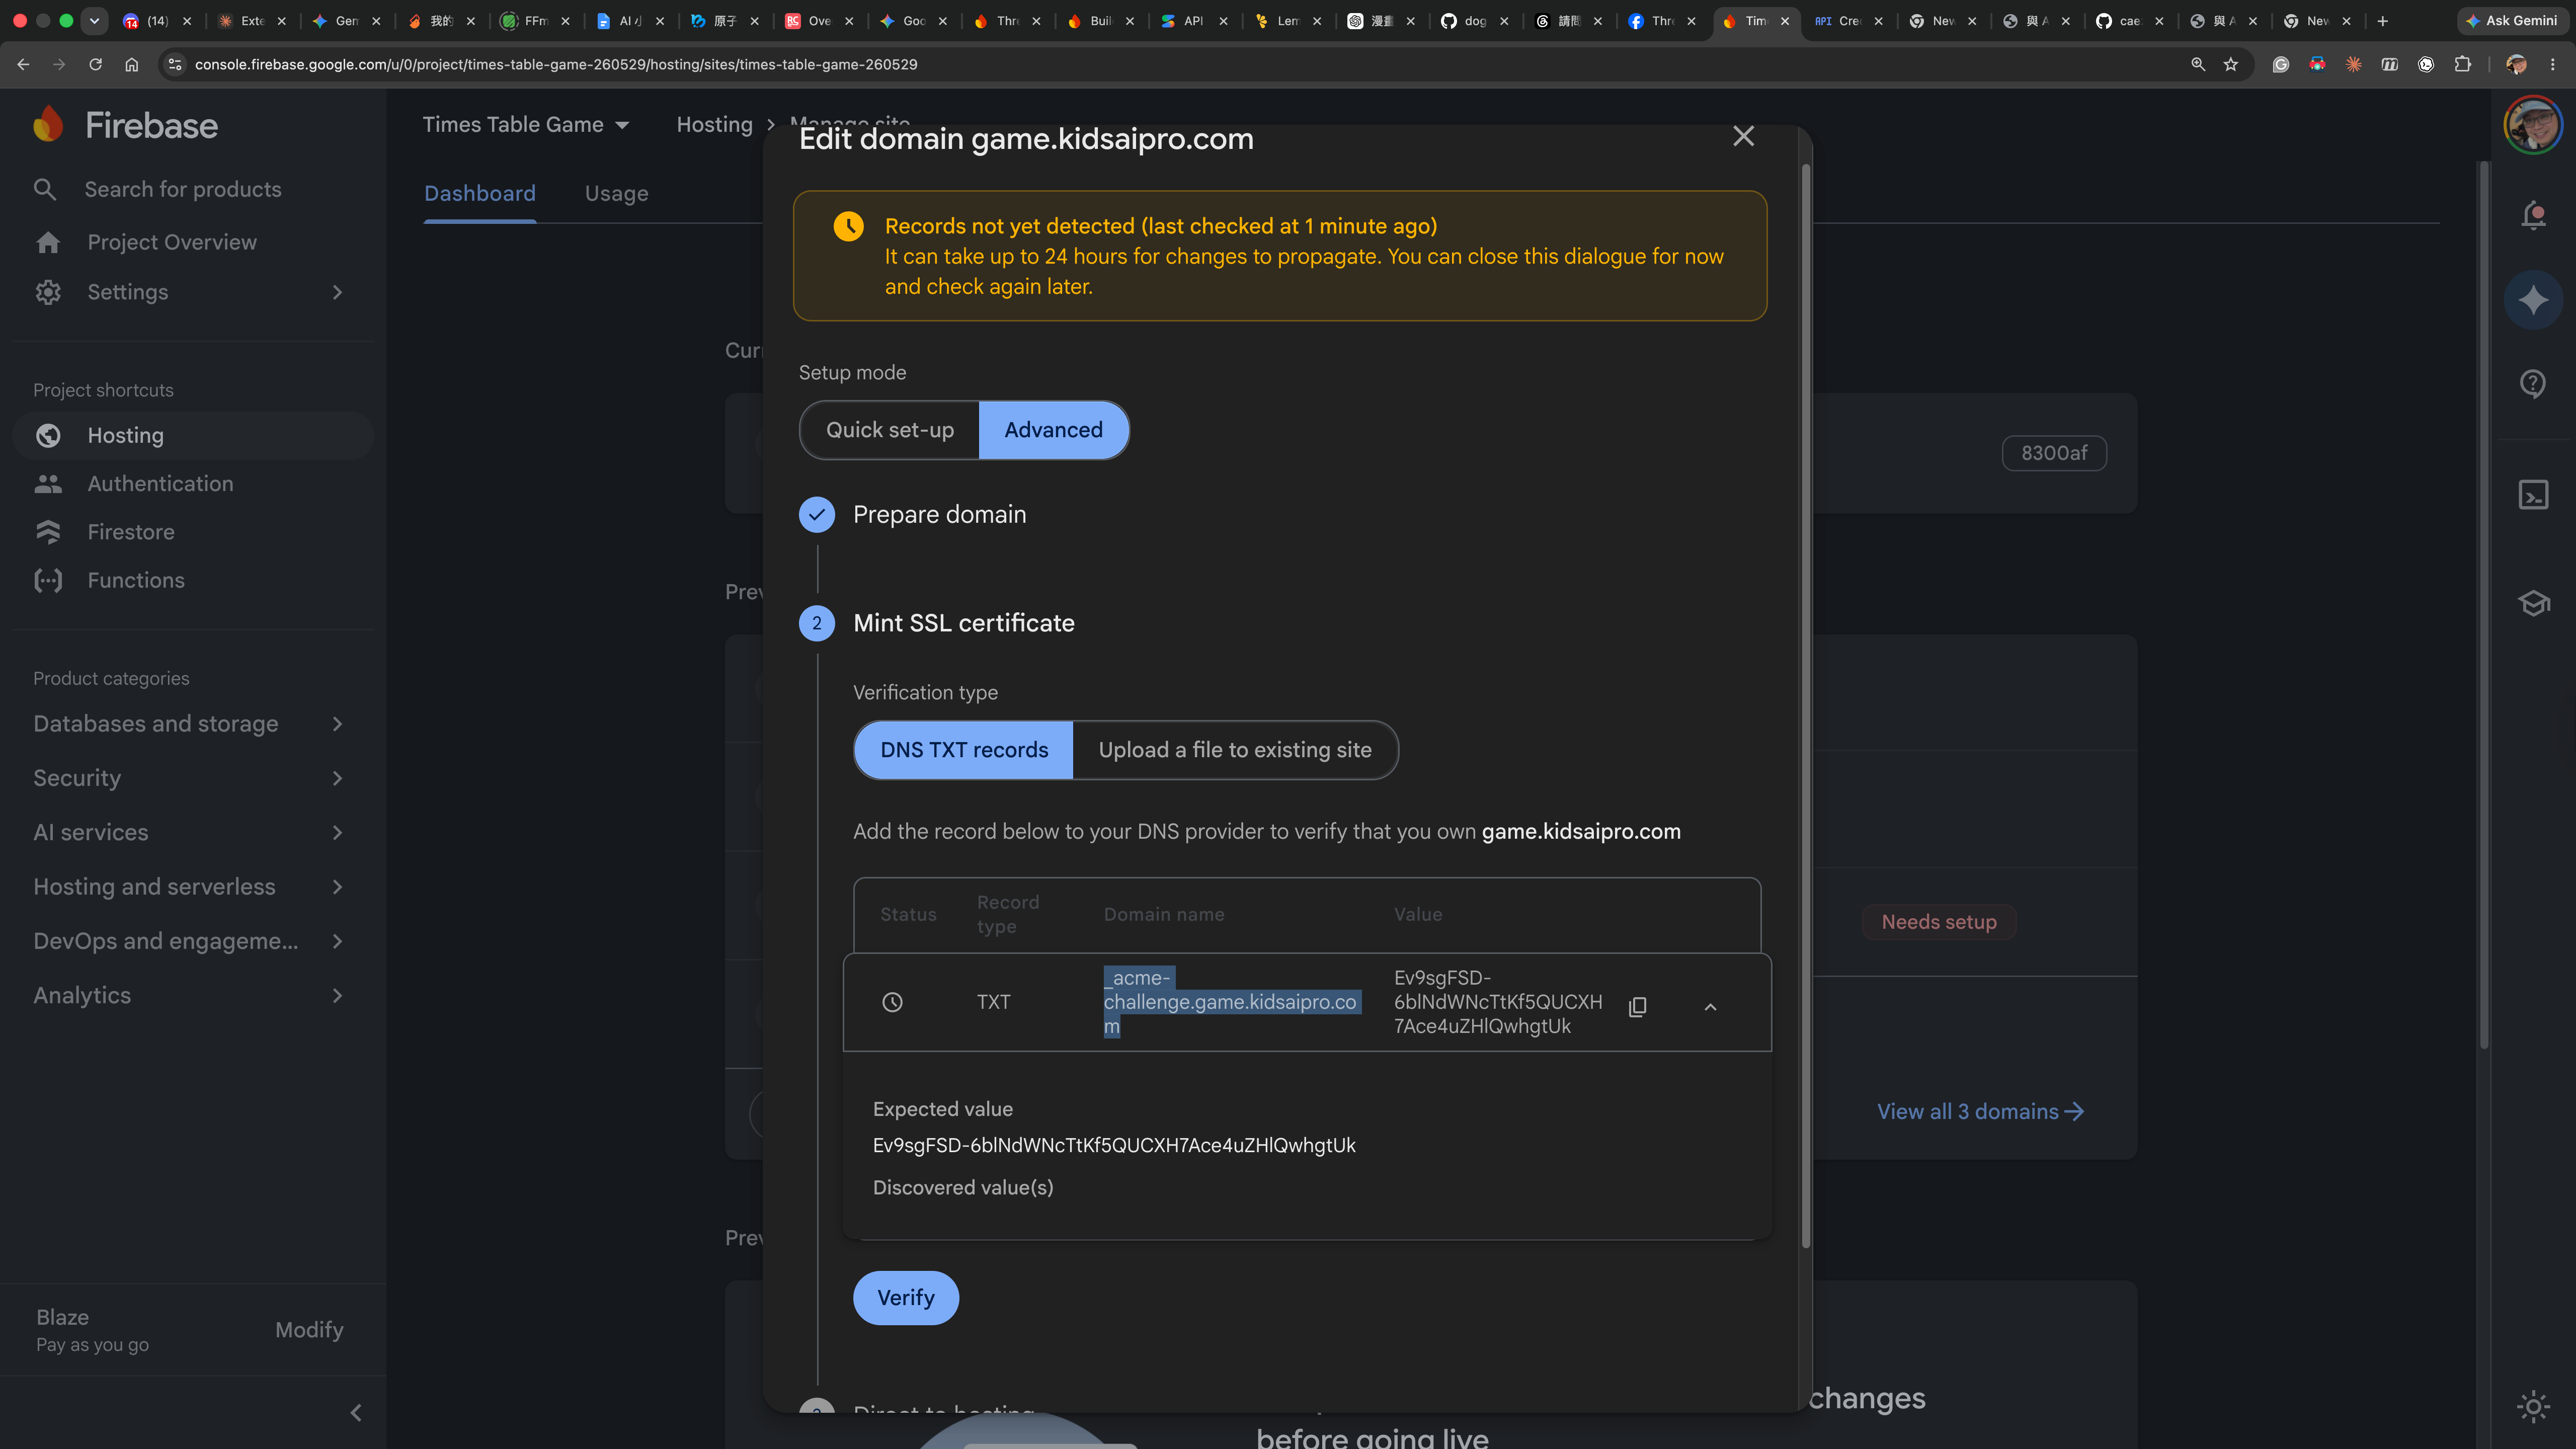Open Functions in sidebar

click(192, 580)
